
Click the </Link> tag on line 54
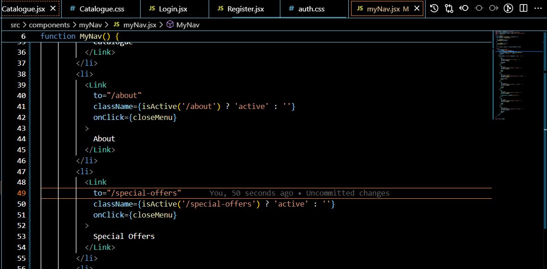tap(100, 247)
